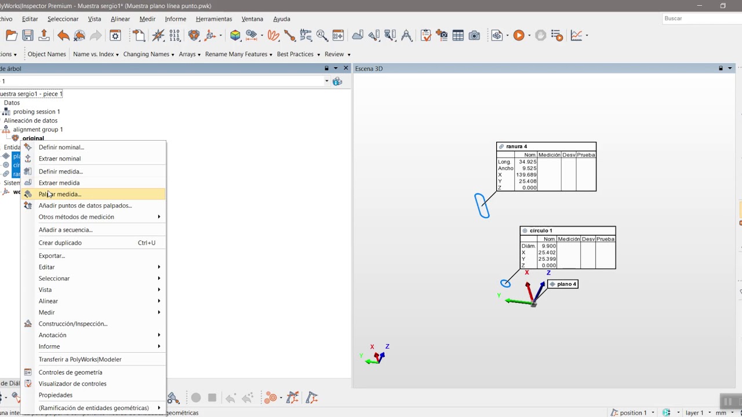The height and width of the screenshot is (417, 742).
Task: Click the drafting compass (divider) toolbar icon
Action: pyautogui.click(x=406, y=35)
